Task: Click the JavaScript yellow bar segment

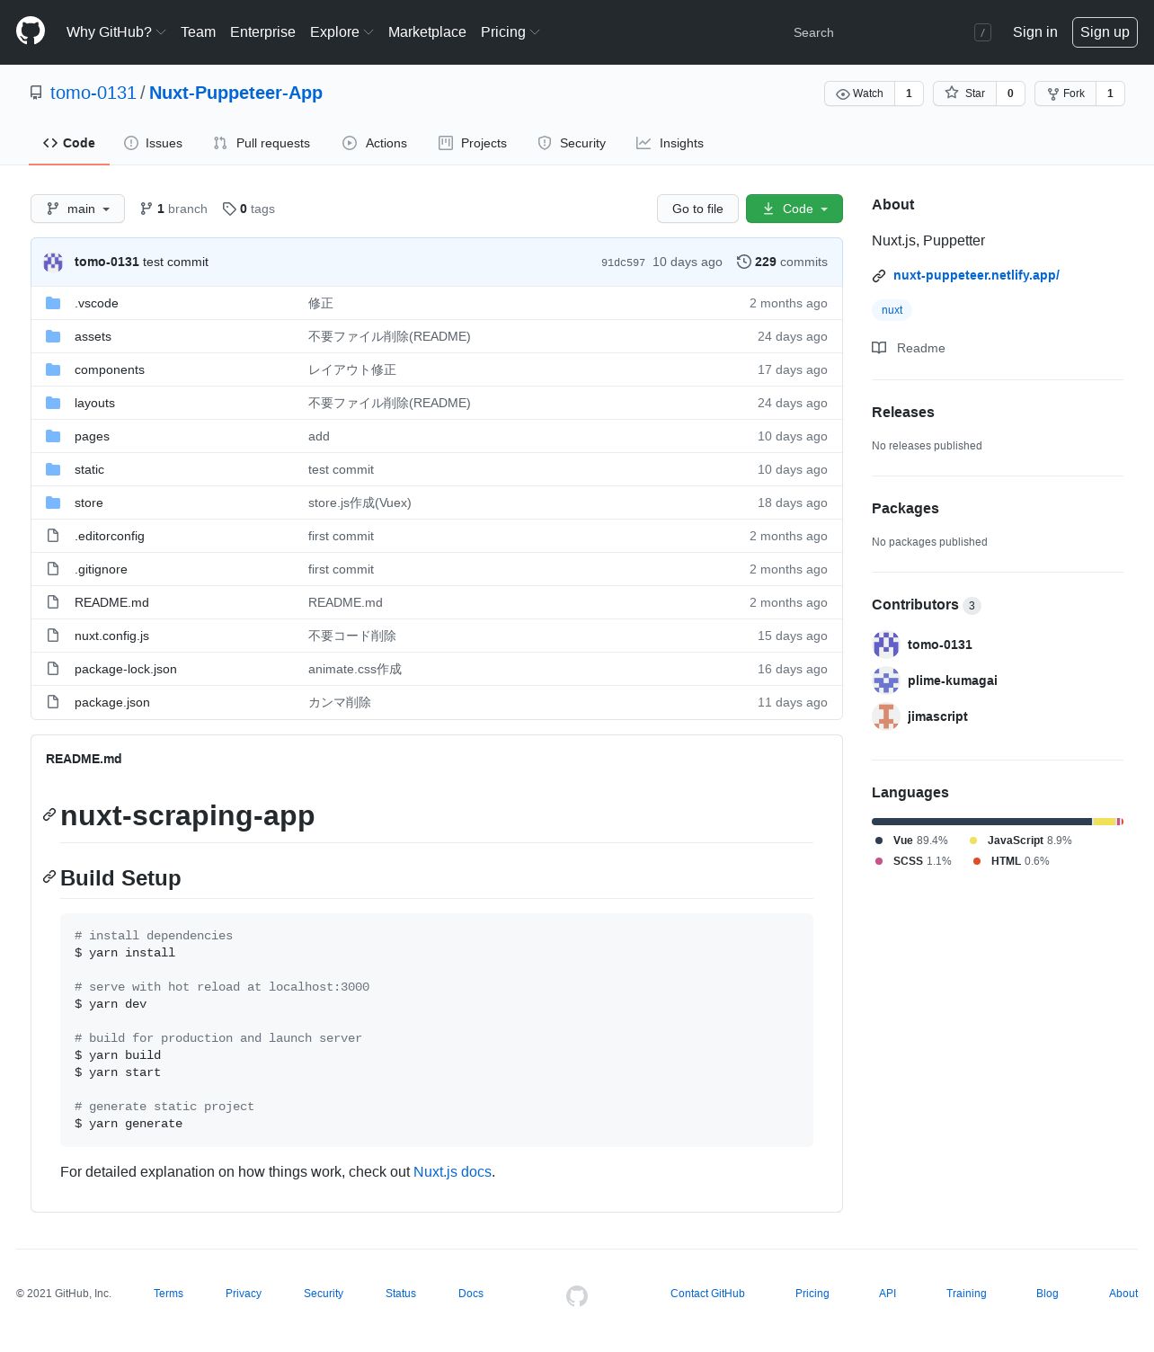Action: tap(1104, 822)
